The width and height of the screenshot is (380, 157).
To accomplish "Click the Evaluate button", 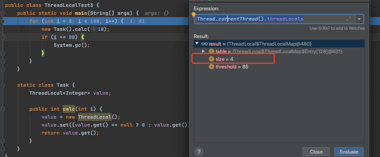I will click(349, 152).
